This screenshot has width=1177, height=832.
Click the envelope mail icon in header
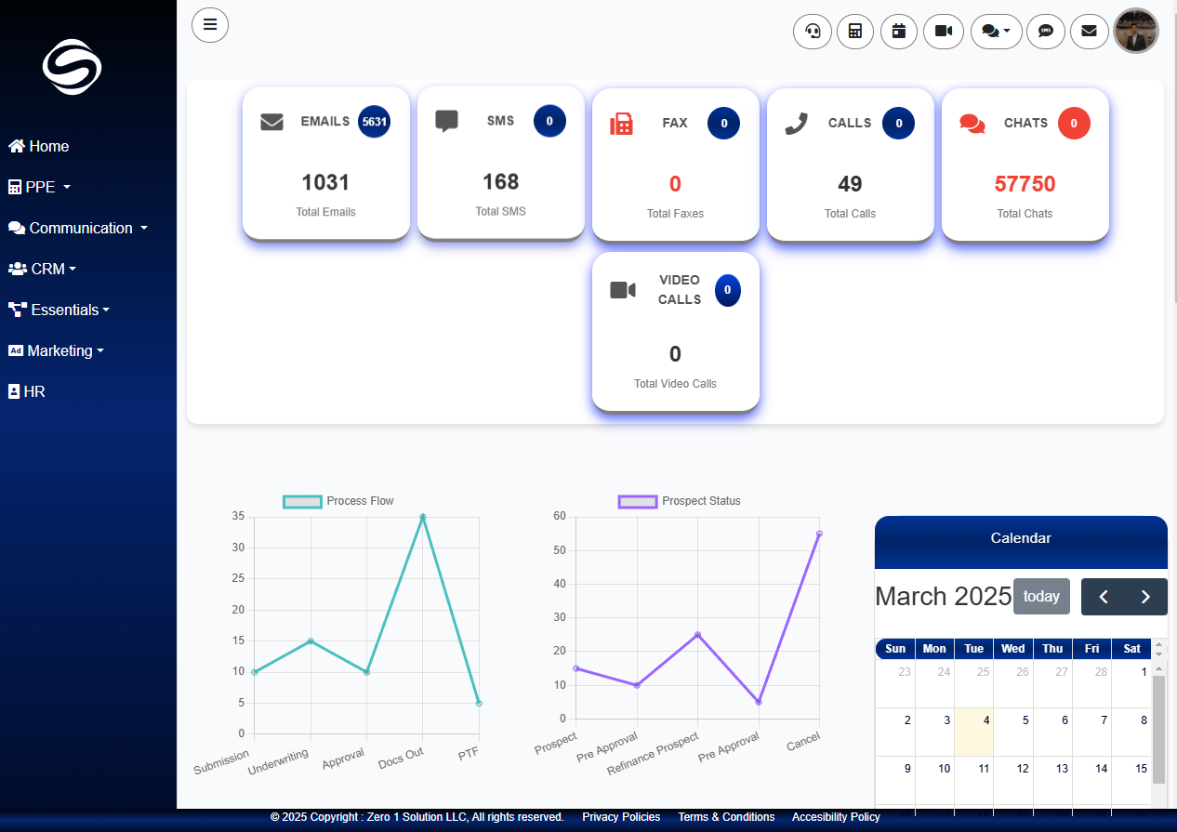pos(1089,32)
